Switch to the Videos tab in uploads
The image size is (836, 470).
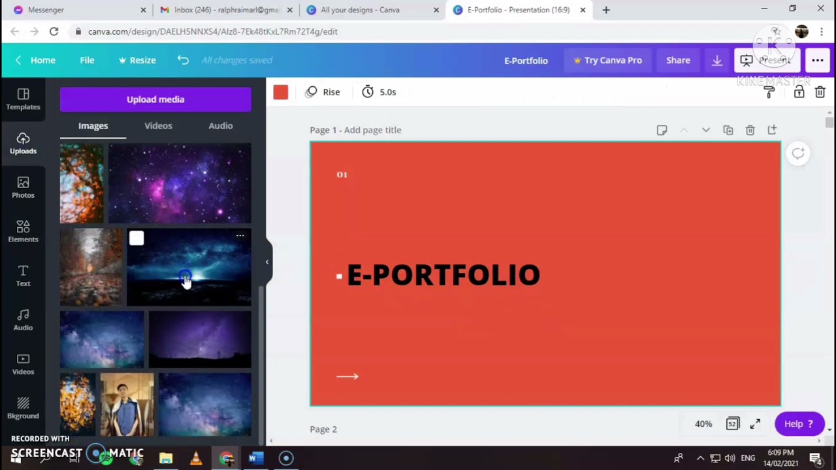point(158,126)
